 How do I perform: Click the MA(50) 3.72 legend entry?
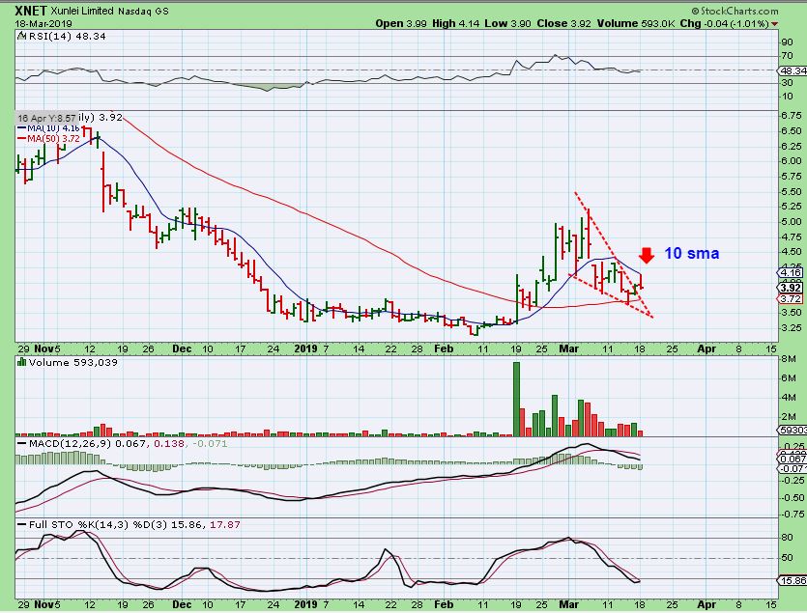[49, 138]
